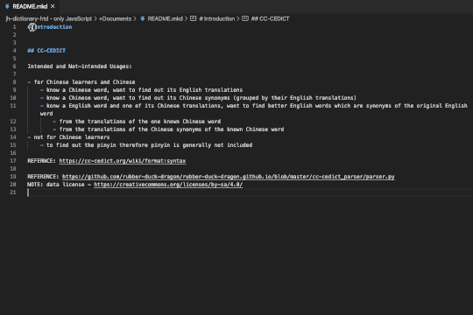Click the markdown file icon on README.mkd tab
The image size is (473, 315).
pyautogui.click(x=7, y=6)
